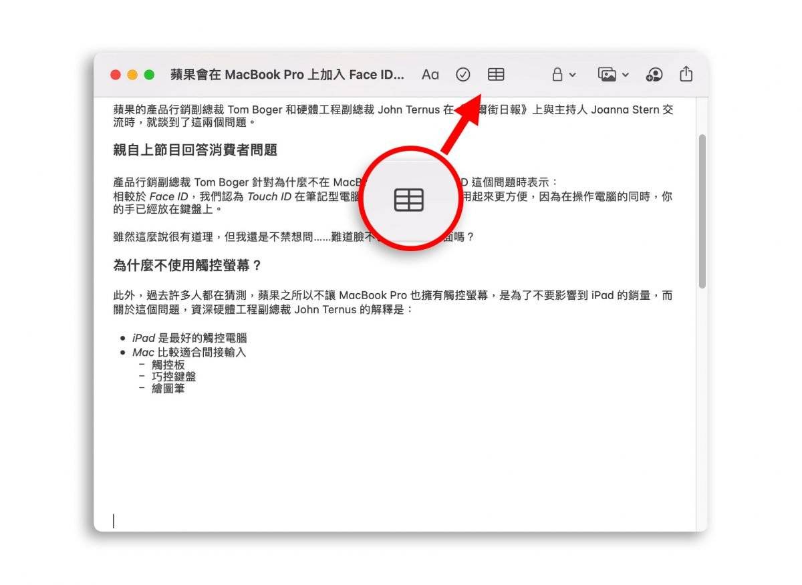Click line ending John Ternus 的解釋是：

[264, 310]
